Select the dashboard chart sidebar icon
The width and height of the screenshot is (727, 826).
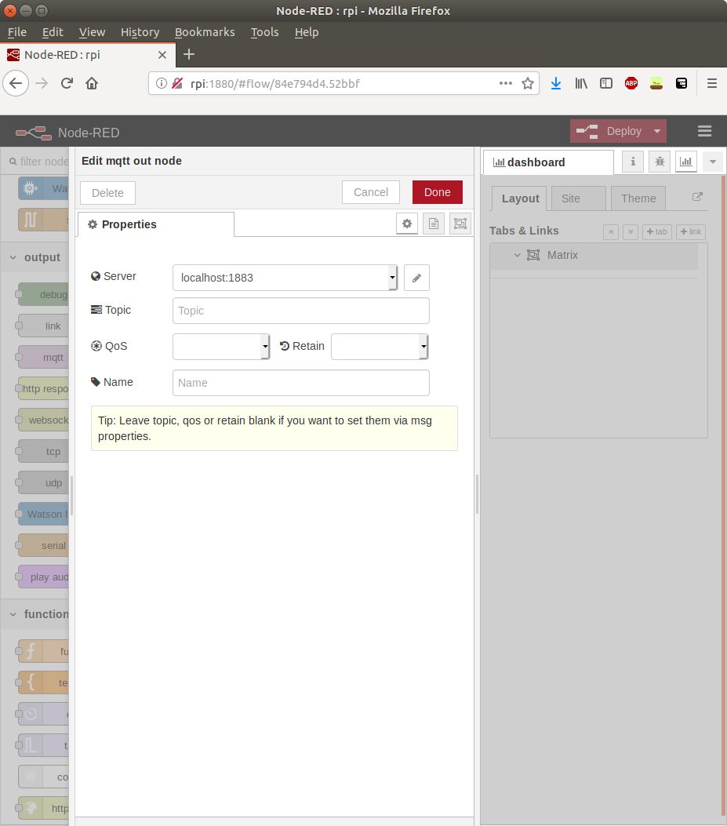coord(686,162)
